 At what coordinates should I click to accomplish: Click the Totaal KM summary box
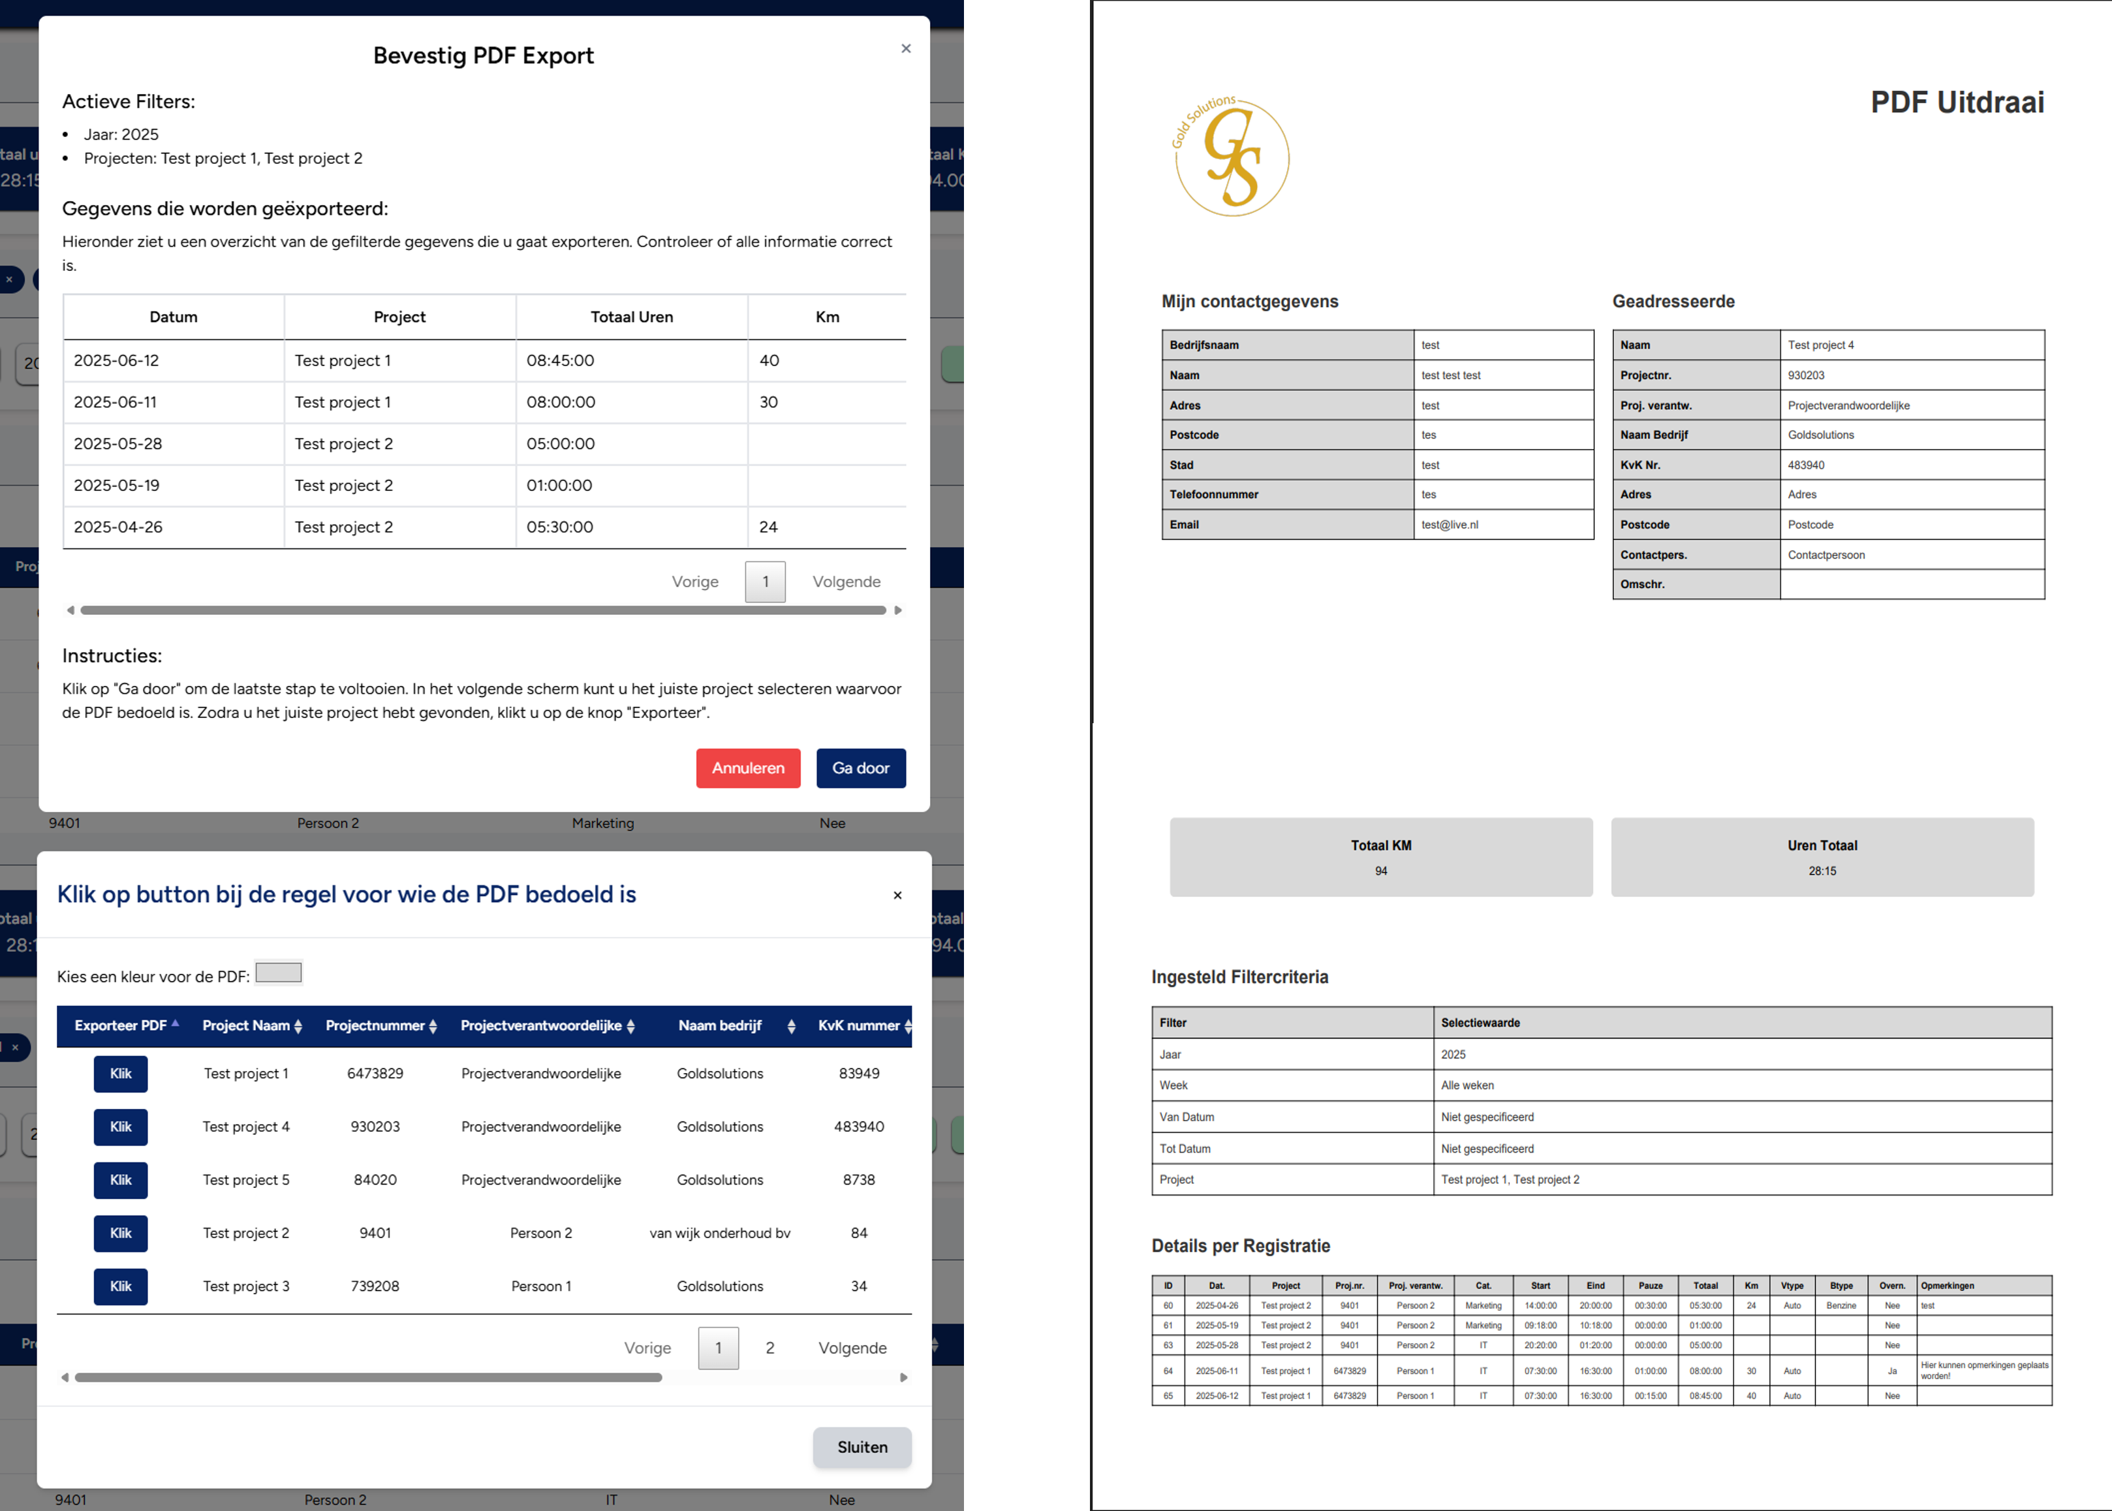coord(1381,857)
